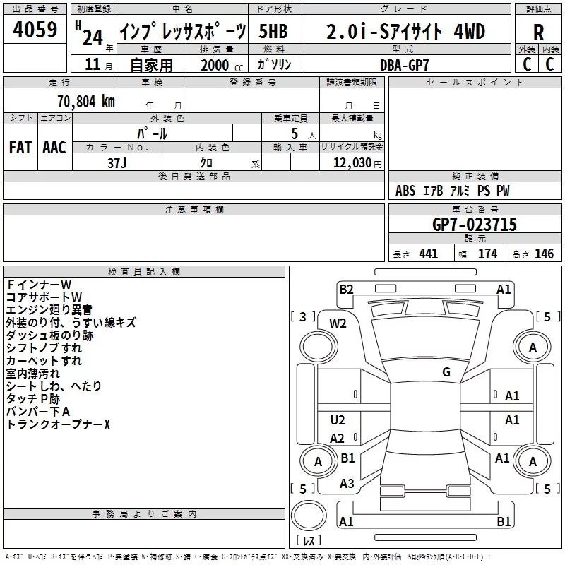Select the 5HB door shape value

[273, 31]
